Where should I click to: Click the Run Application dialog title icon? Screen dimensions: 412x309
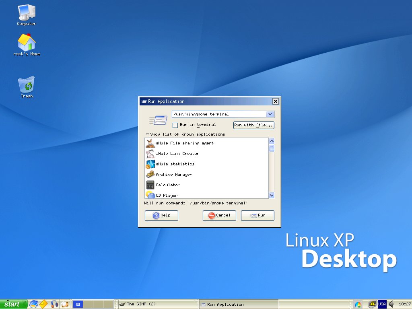click(x=144, y=101)
